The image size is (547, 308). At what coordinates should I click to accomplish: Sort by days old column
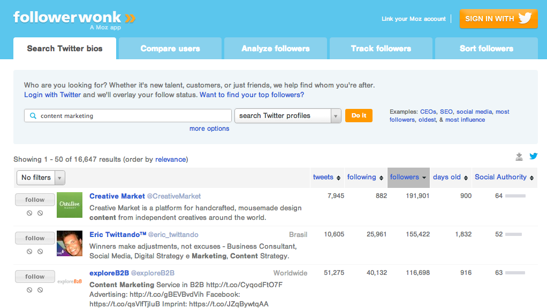coord(450,177)
